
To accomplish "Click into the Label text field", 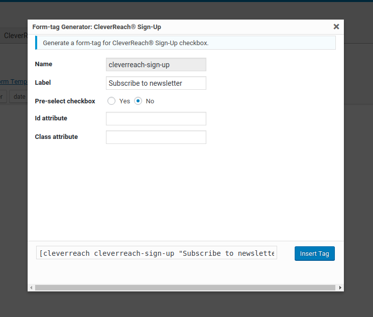I will [x=156, y=83].
